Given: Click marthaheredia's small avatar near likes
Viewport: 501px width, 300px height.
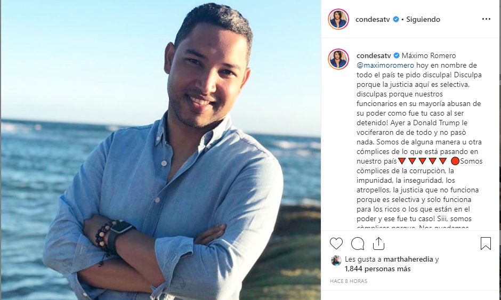Looking at the screenshot, I should 336,261.
